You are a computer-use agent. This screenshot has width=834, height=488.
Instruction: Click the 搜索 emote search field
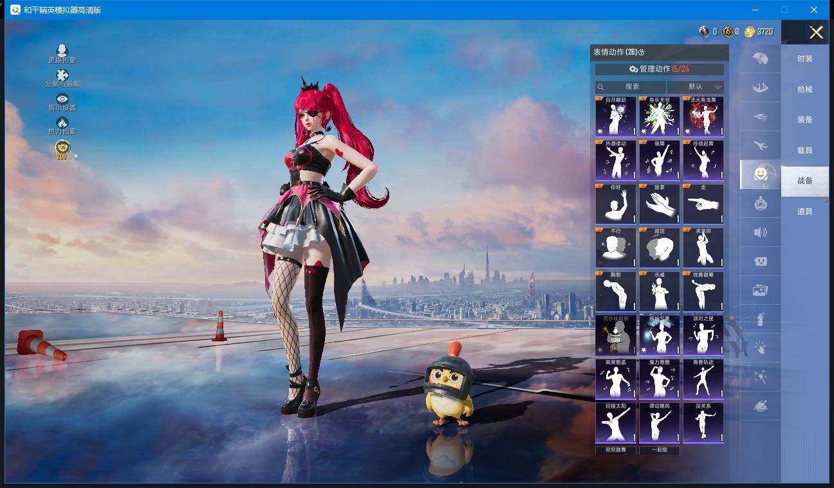(x=631, y=87)
